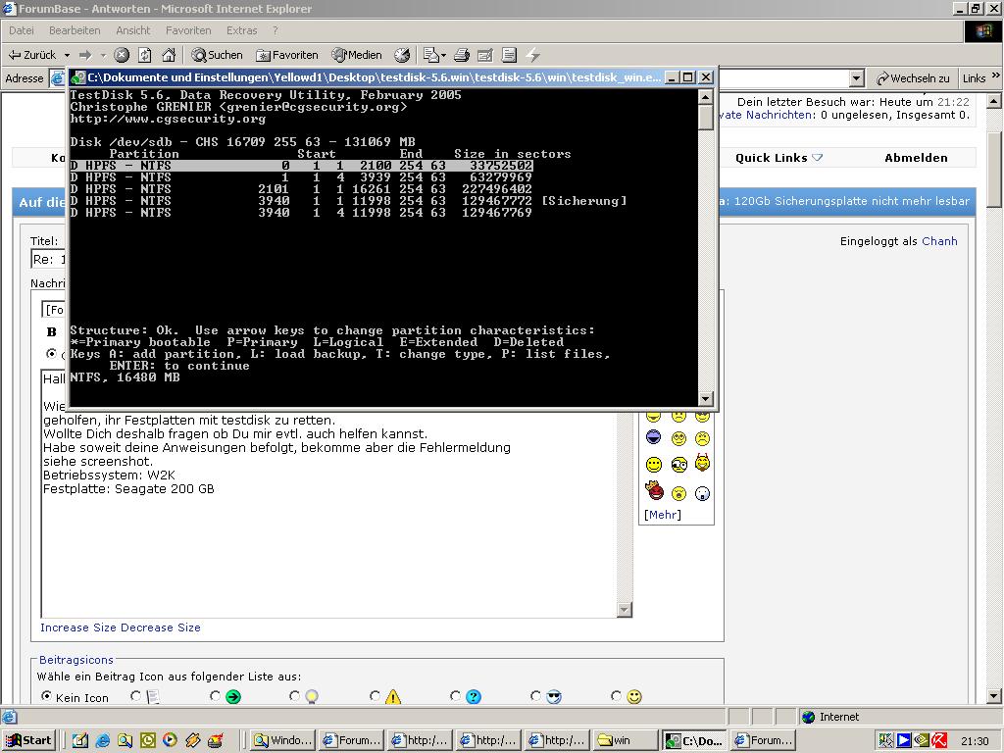Click in the message text area
This screenshot has width=1004, height=753.
point(329,493)
